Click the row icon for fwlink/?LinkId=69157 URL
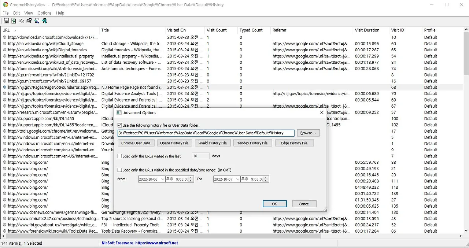Screen dimensions: 469x248 (x=5, y=81)
